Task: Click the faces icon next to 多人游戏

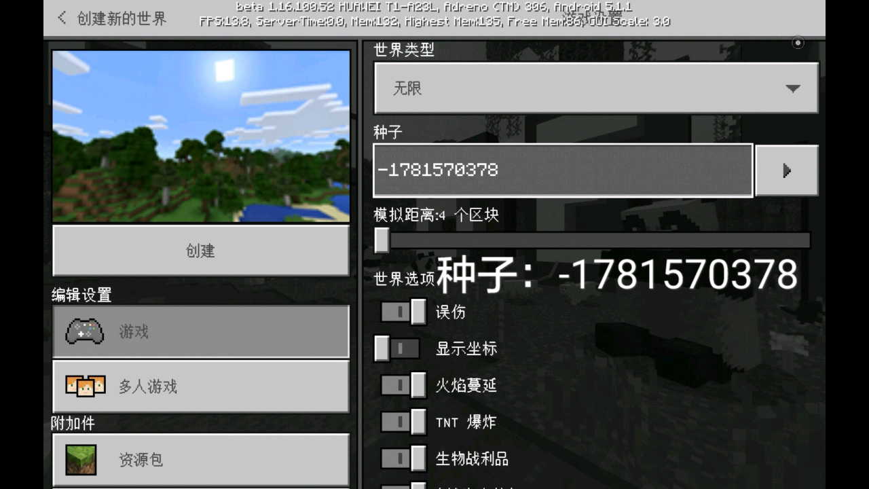Action: (86, 386)
